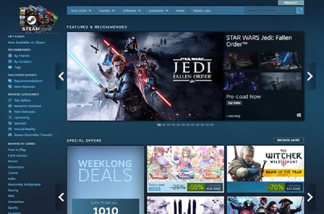Open the Specials link
The height and width of the screenshot is (214, 324).
[20, 123]
